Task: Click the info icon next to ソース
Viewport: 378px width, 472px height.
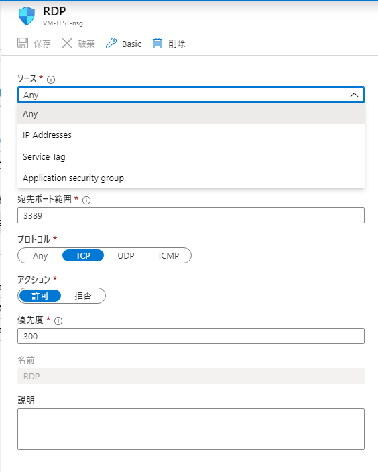Action: click(x=51, y=80)
